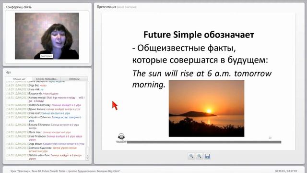
Task: Click Светлана Кудинова's chat message
Action: coord(42,149)
